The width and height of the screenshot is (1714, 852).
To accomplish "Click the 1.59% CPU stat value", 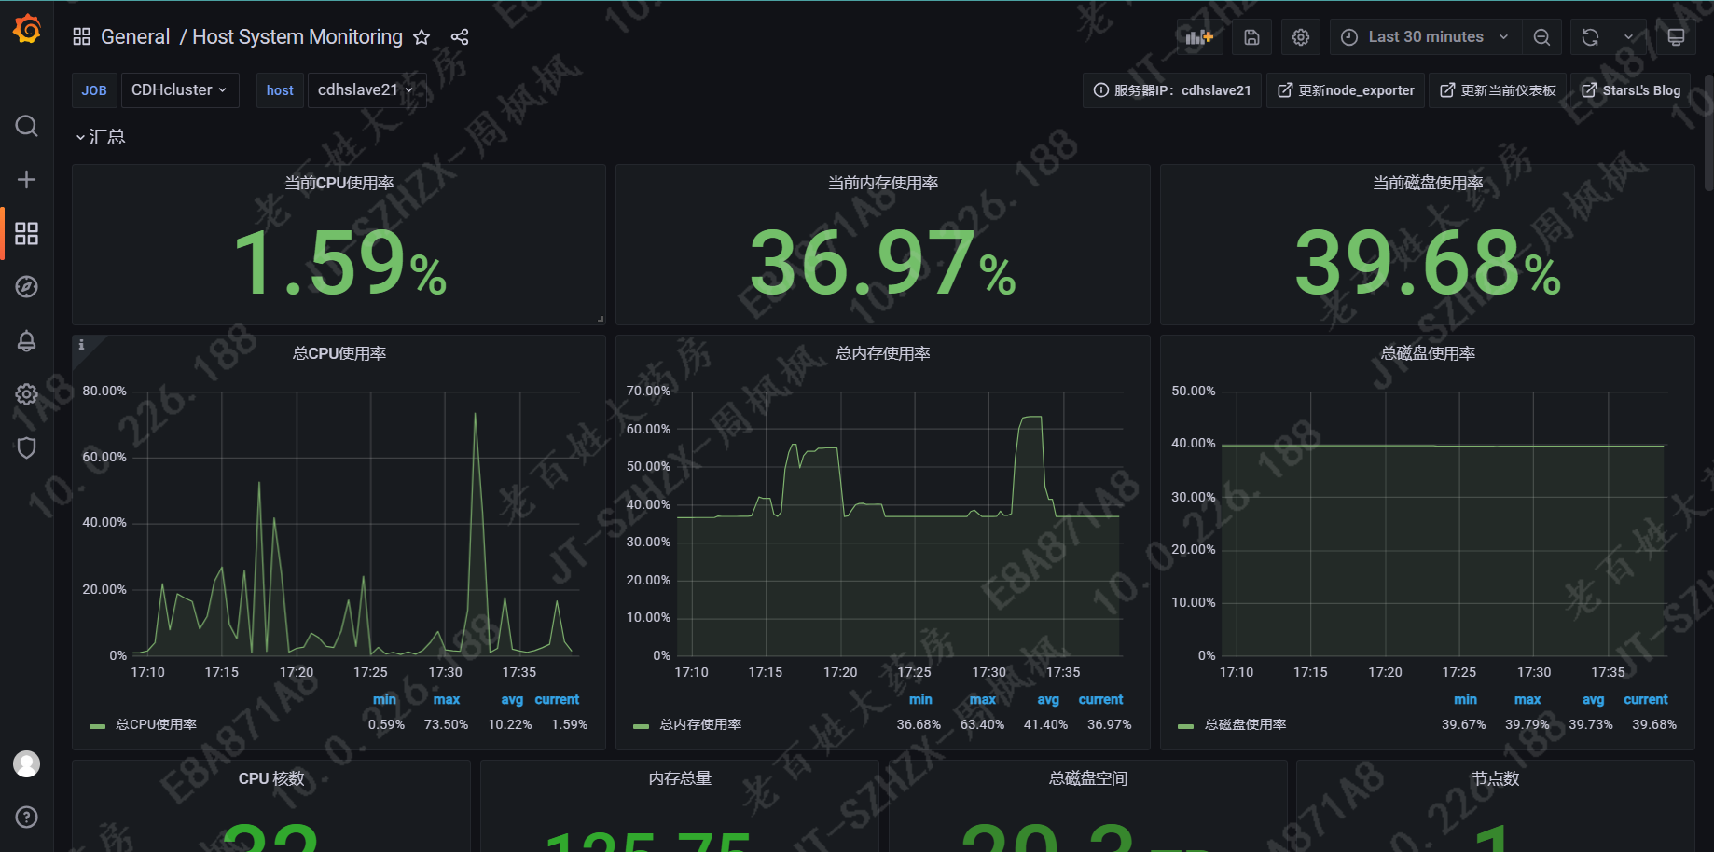I will [x=339, y=263].
